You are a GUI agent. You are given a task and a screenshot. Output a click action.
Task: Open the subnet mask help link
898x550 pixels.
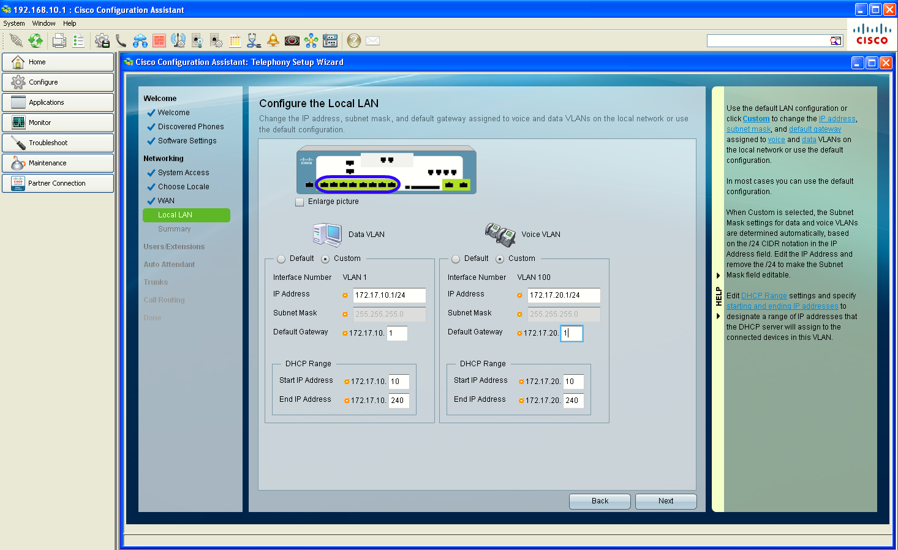pos(749,129)
